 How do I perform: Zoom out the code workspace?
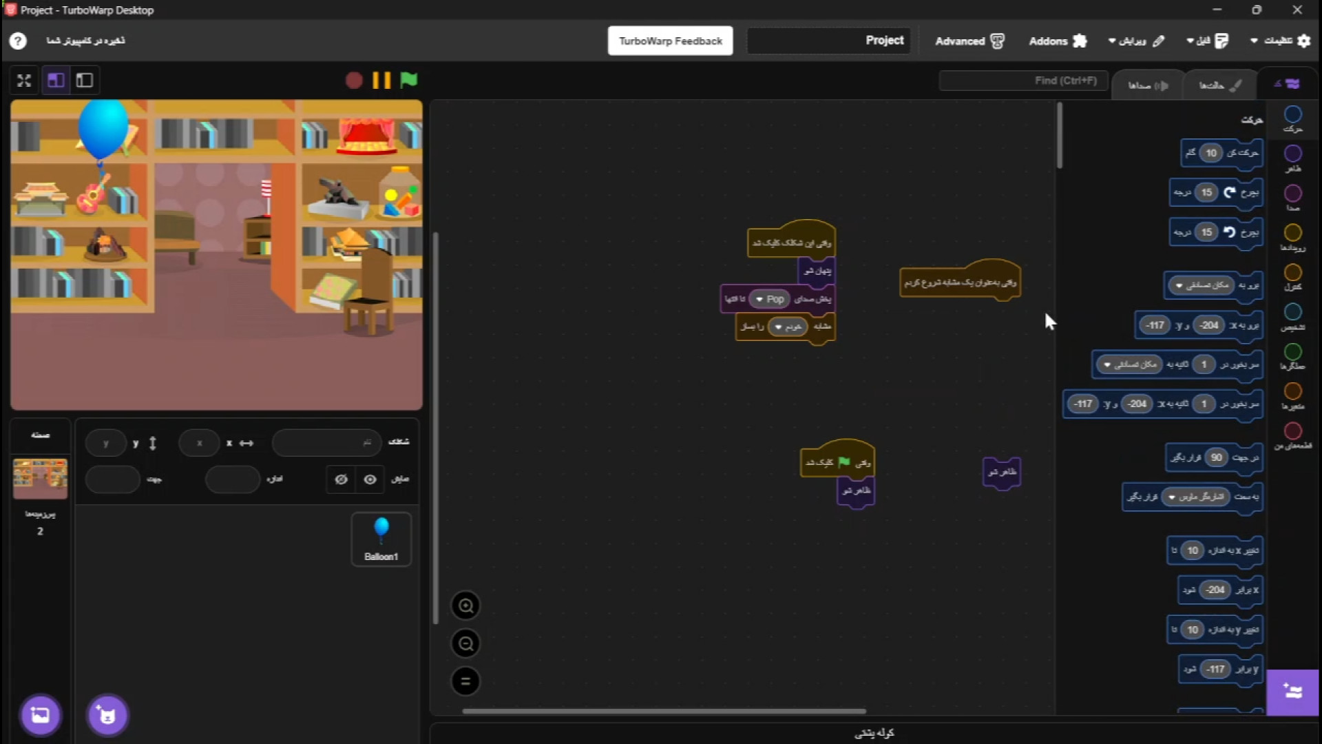[465, 643]
